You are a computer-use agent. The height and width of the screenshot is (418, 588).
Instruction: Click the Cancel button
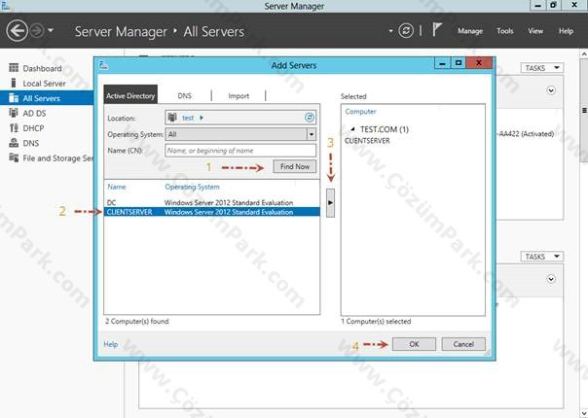pyautogui.click(x=463, y=344)
